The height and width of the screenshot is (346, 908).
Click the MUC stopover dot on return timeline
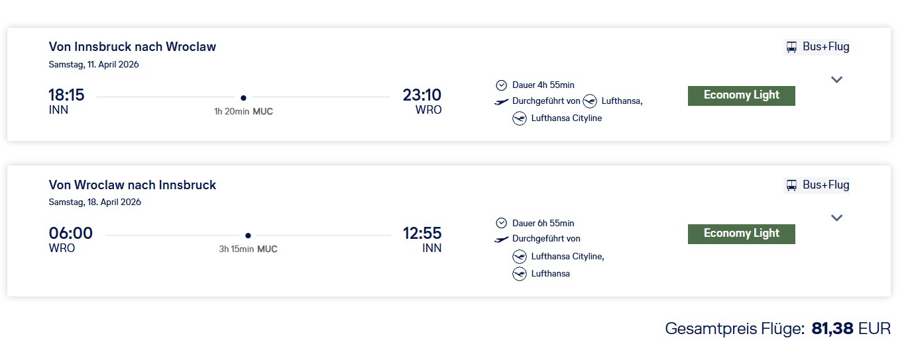pyautogui.click(x=248, y=236)
